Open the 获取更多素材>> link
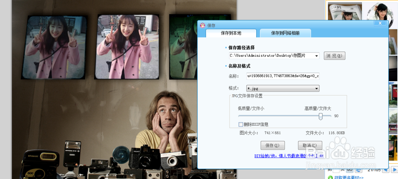The height and width of the screenshot is (179, 398). click(349, 177)
